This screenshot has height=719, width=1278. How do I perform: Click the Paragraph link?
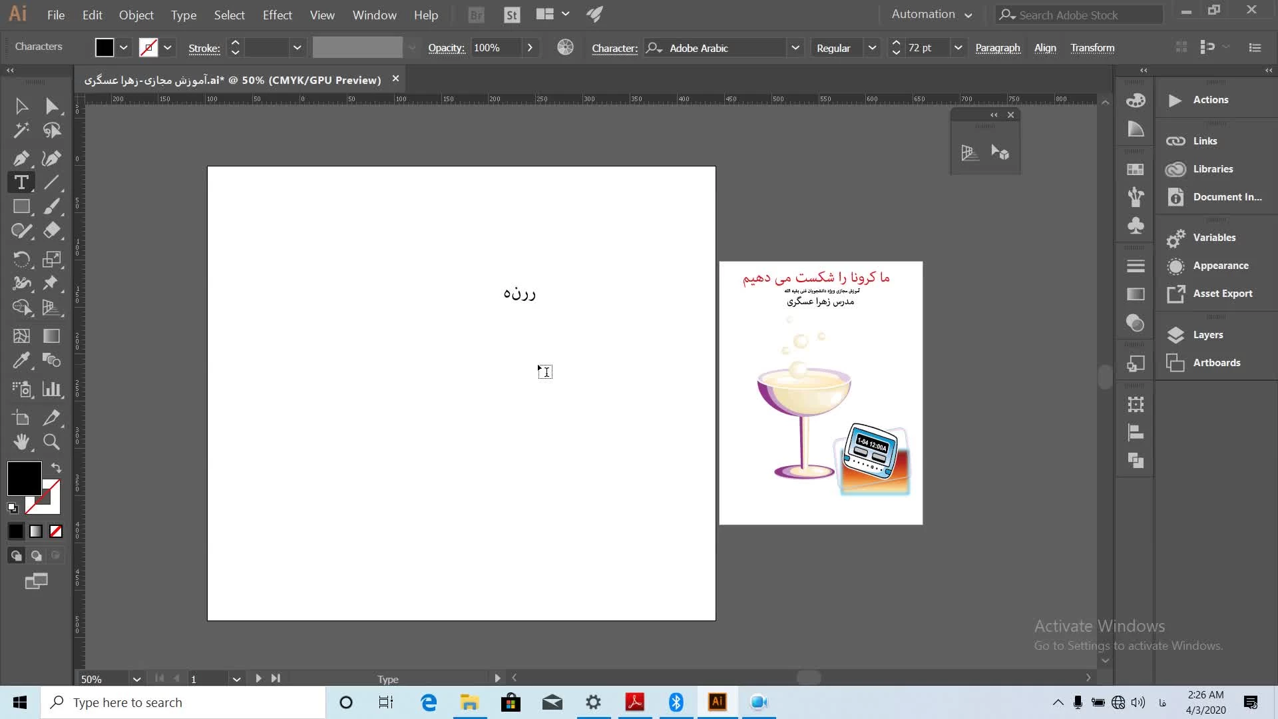(x=997, y=48)
